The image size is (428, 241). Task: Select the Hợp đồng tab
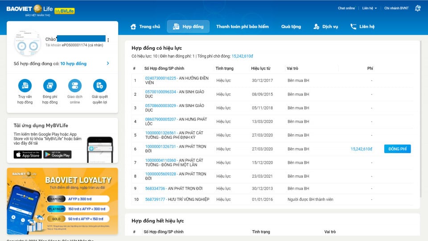click(x=188, y=26)
